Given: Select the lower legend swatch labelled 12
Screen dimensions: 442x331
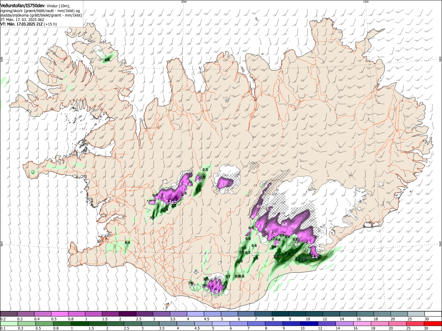Looking at the screenshot, I should click(x=326, y=323).
